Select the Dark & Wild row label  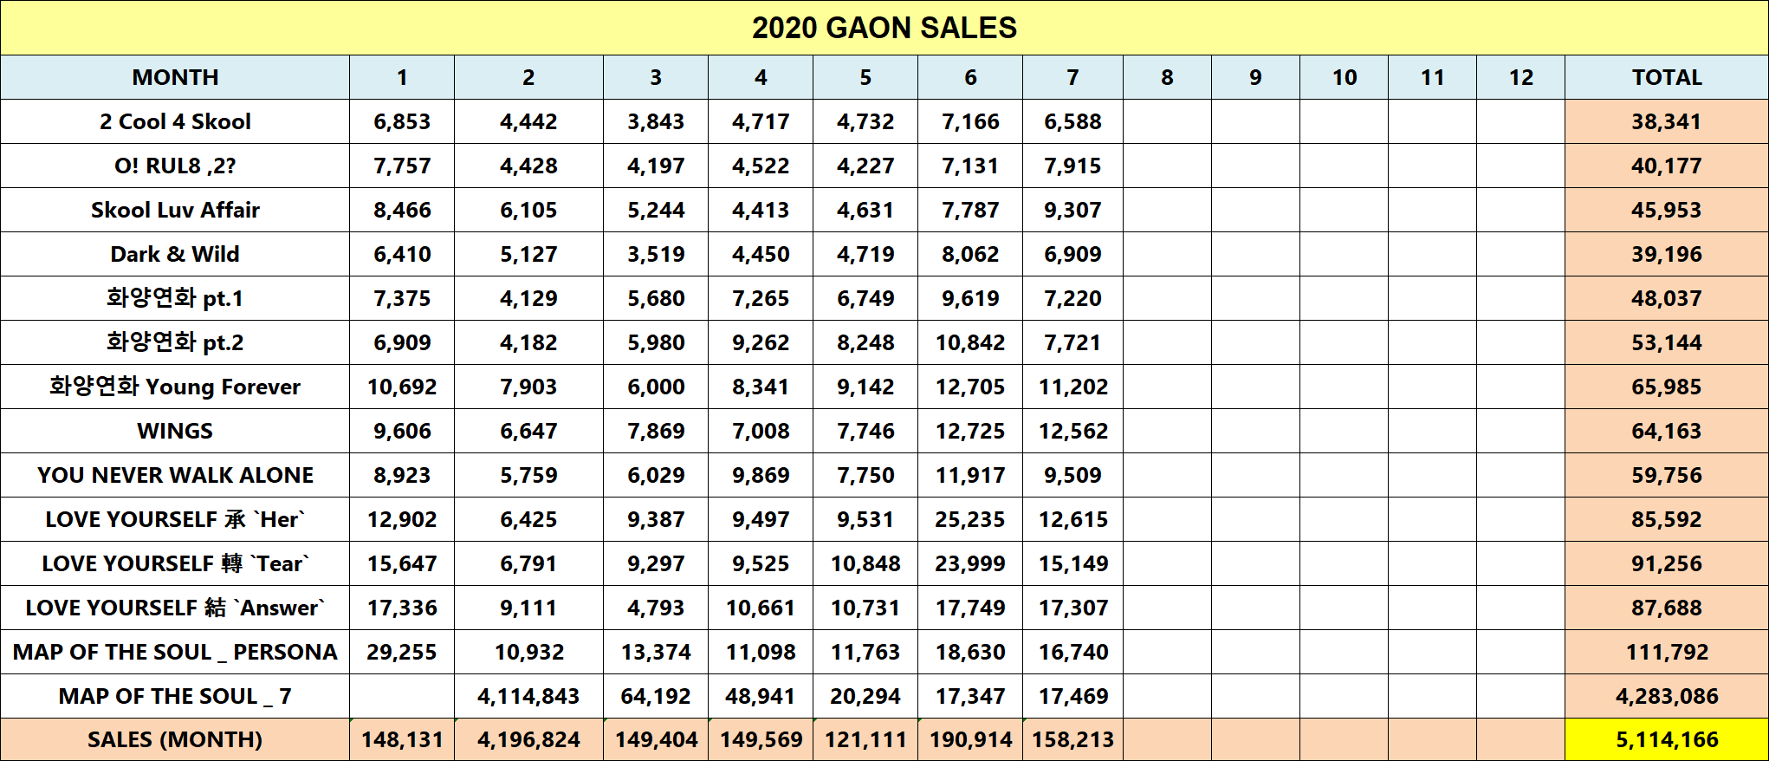pos(175,254)
